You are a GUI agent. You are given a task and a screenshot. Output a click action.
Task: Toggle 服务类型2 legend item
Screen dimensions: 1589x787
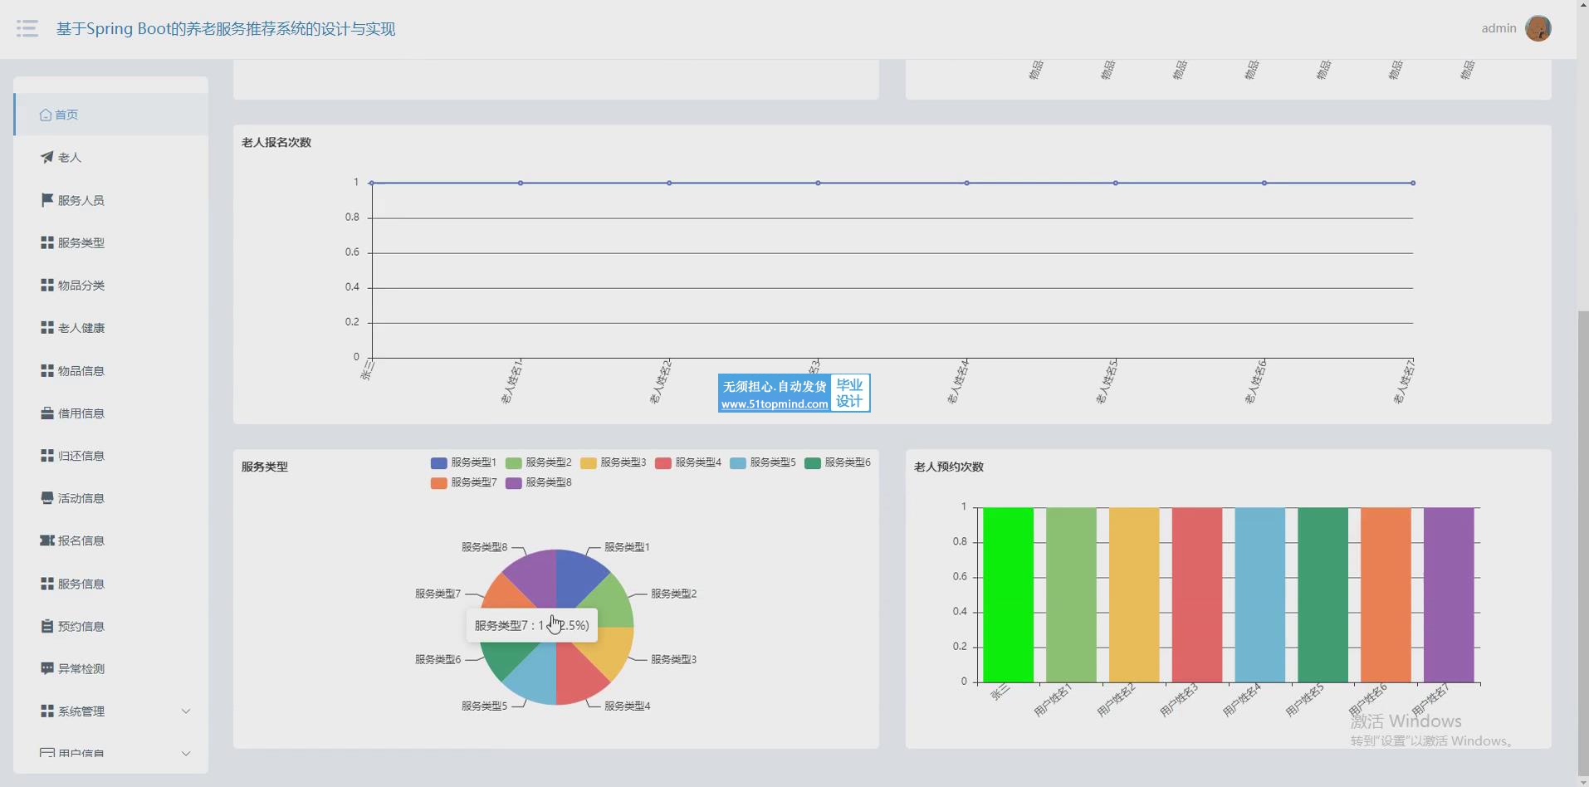click(x=538, y=462)
